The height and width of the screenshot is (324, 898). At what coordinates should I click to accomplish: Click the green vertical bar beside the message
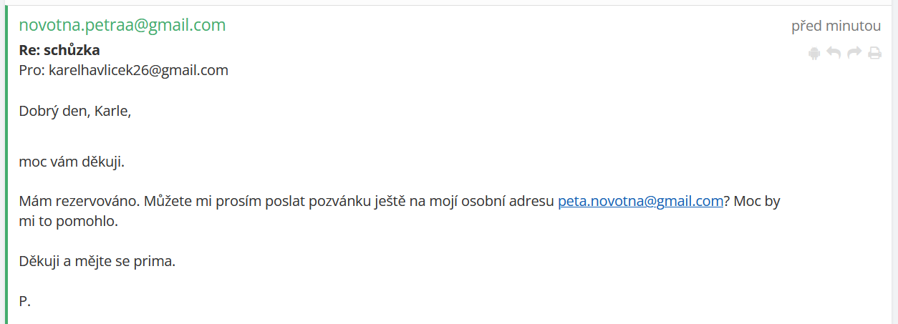point(6,165)
